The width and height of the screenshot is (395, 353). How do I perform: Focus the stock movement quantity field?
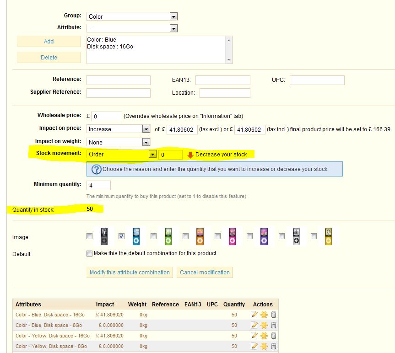tap(171, 155)
